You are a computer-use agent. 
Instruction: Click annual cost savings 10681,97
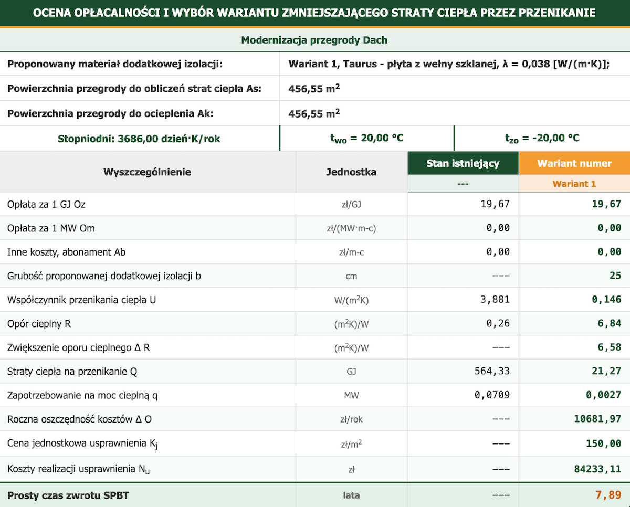598,419
